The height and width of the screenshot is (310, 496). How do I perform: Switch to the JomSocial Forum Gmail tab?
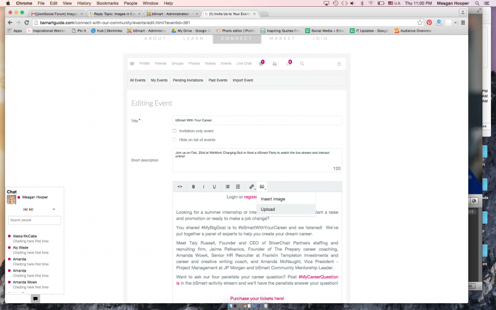point(57,14)
